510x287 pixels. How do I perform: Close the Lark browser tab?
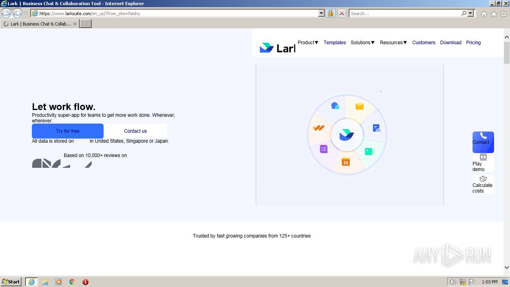(75, 24)
